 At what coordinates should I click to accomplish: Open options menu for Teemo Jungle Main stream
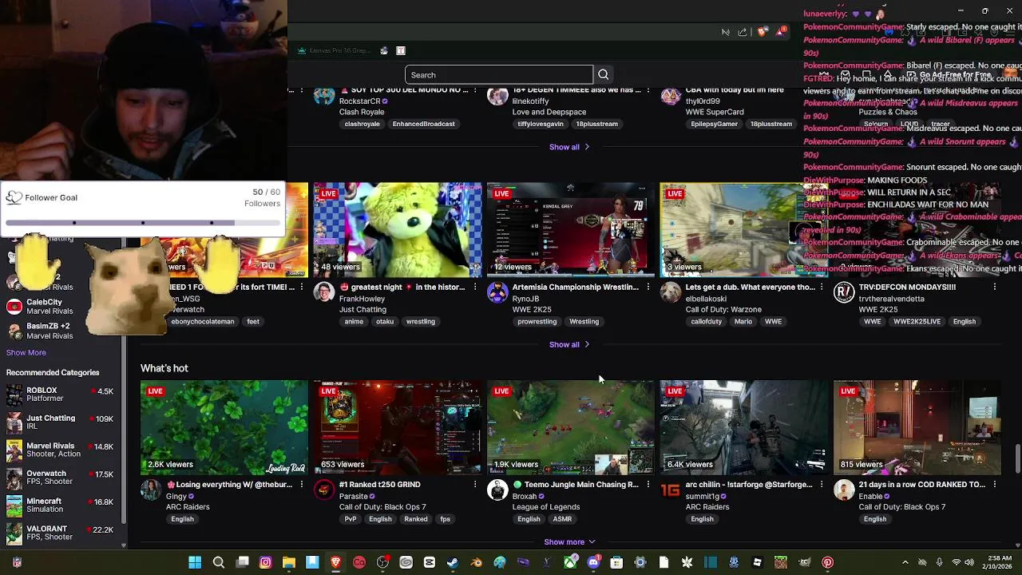pyautogui.click(x=648, y=485)
